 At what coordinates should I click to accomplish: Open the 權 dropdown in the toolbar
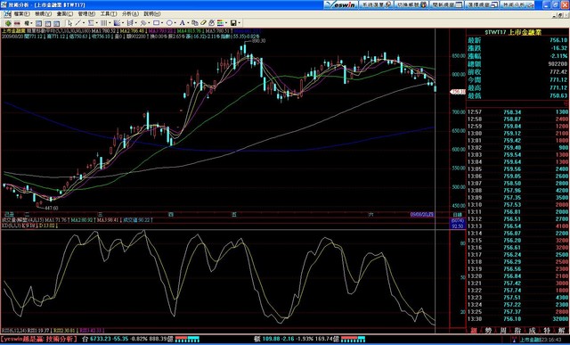click(x=28, y=23)
